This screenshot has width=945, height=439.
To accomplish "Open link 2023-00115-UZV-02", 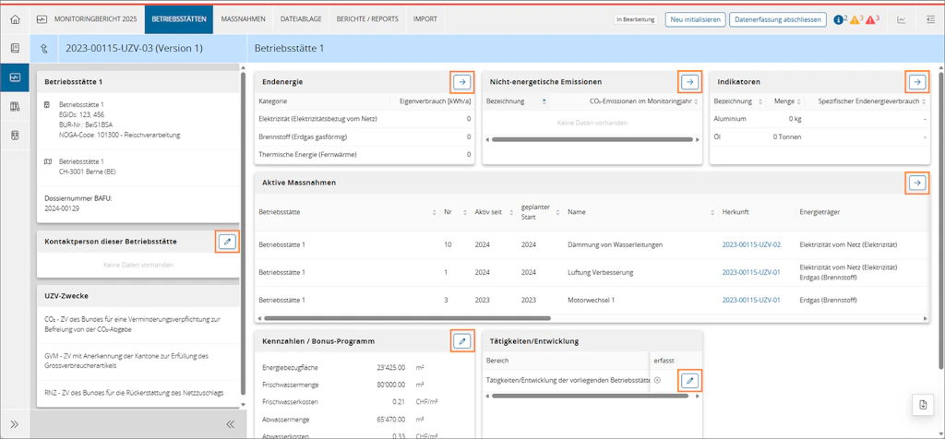I will [x=751, y=245].
